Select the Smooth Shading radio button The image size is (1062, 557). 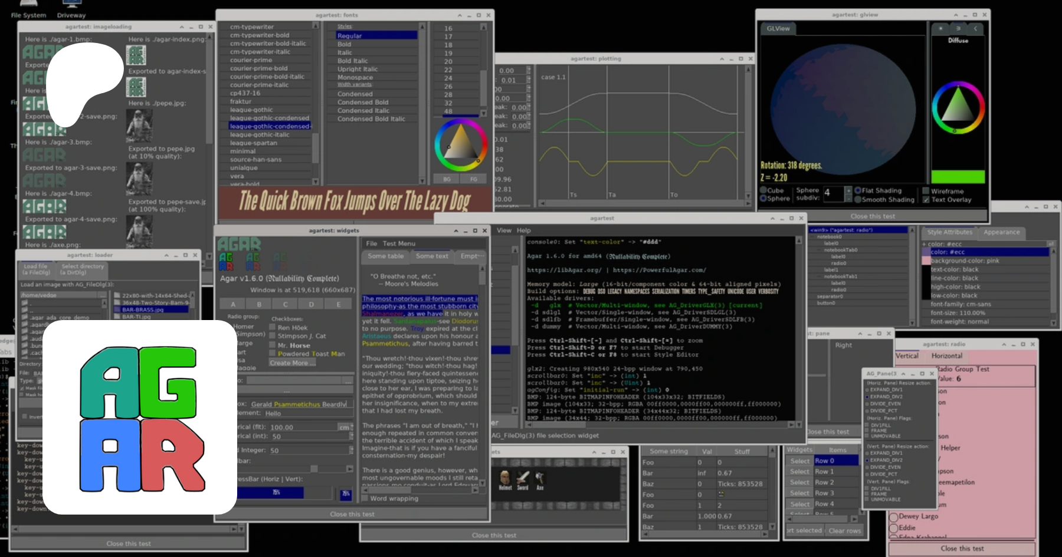(858, 200)
